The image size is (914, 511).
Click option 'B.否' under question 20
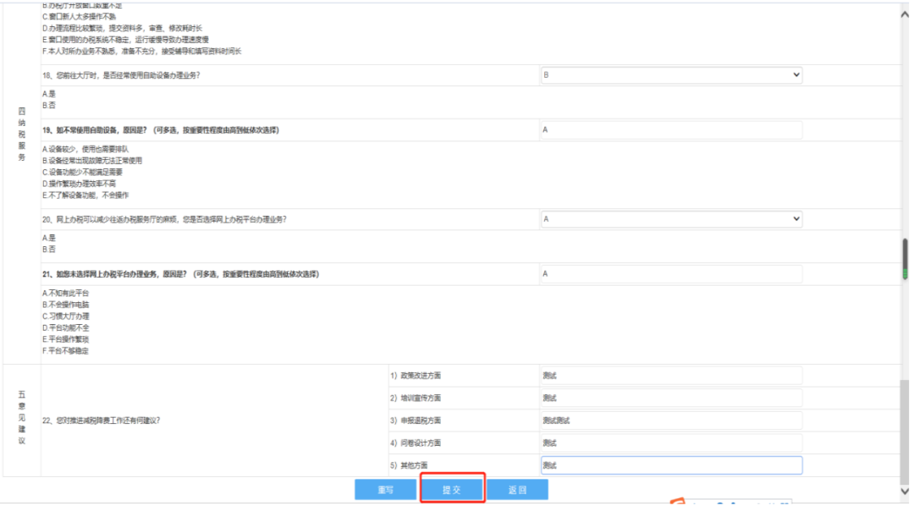(49, 250)
